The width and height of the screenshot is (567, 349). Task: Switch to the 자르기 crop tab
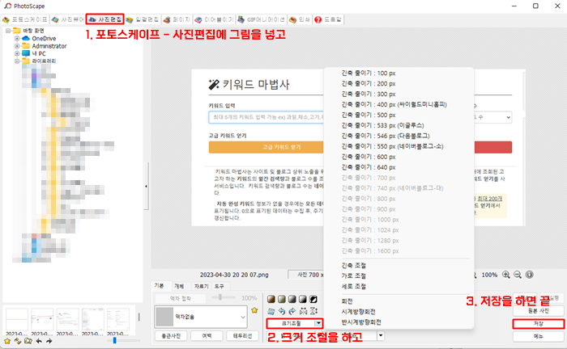coord(201,286)
